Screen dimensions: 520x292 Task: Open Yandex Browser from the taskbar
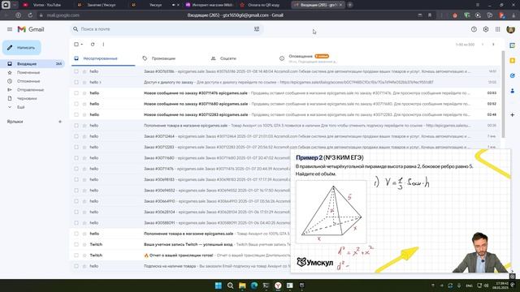(278, 286)
